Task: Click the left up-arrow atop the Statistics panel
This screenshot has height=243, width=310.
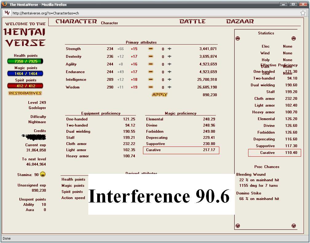Action: [238, 38]
